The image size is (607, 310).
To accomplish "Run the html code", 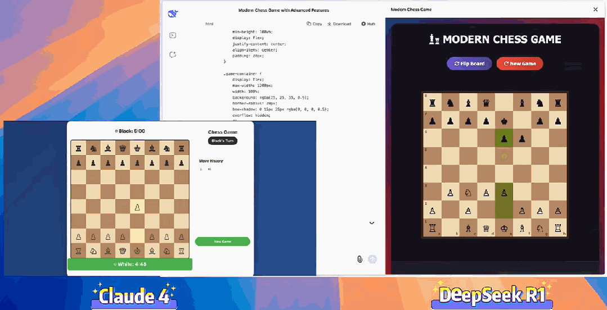I will [368, 24].
